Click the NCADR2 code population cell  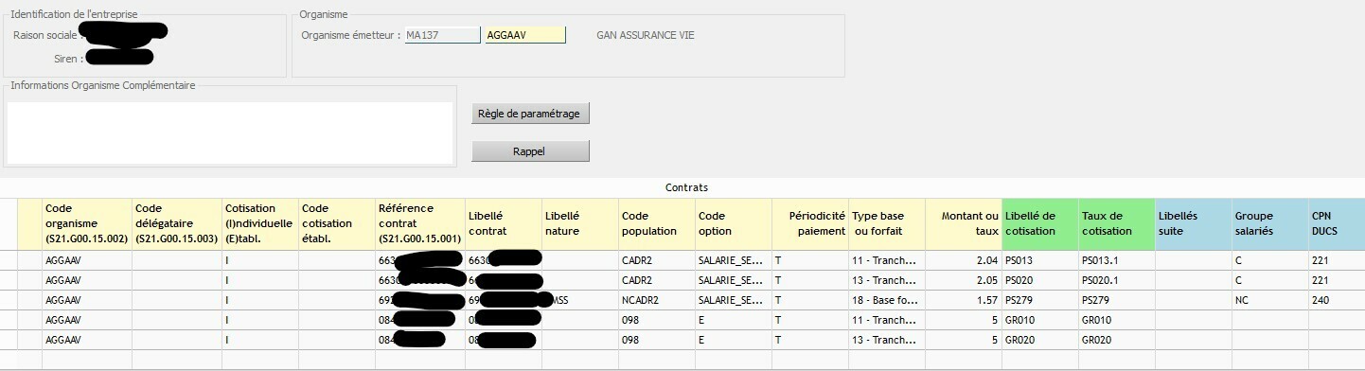(x=657, y=300)
